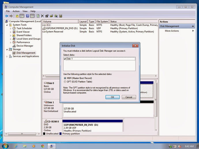Select the System Tools node
Viewport: 199px width, 149px height.
pos(20,25)
